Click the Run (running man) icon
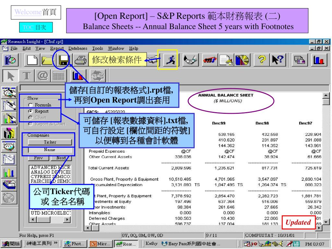 [x=171, y=60]
